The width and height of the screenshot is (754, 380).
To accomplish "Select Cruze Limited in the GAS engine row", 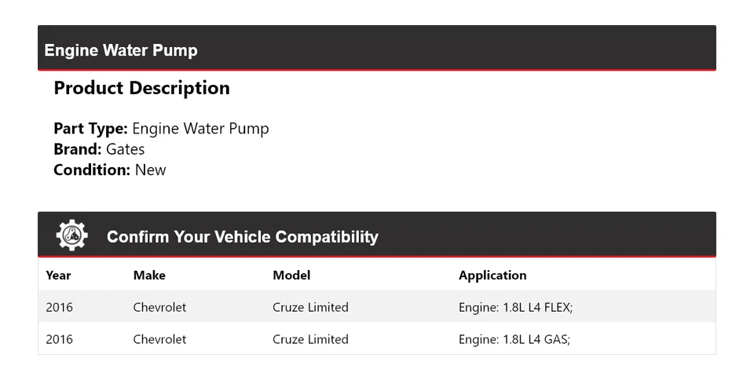I will [x=310, y=339].
